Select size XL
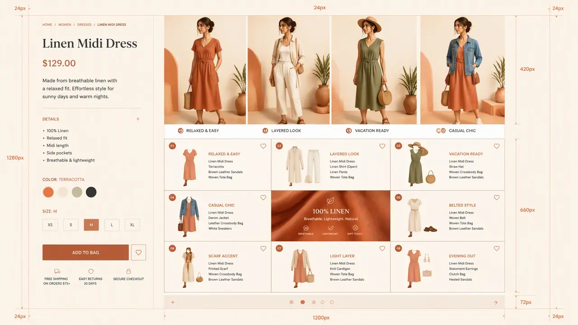Image resolution: width=578 pixels, height=325 pixels. coord(132,225)
